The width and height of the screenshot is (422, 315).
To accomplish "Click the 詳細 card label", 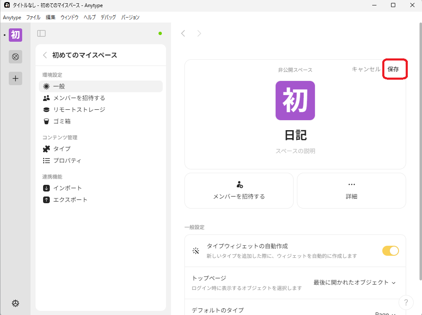I will tap(351, 197).
